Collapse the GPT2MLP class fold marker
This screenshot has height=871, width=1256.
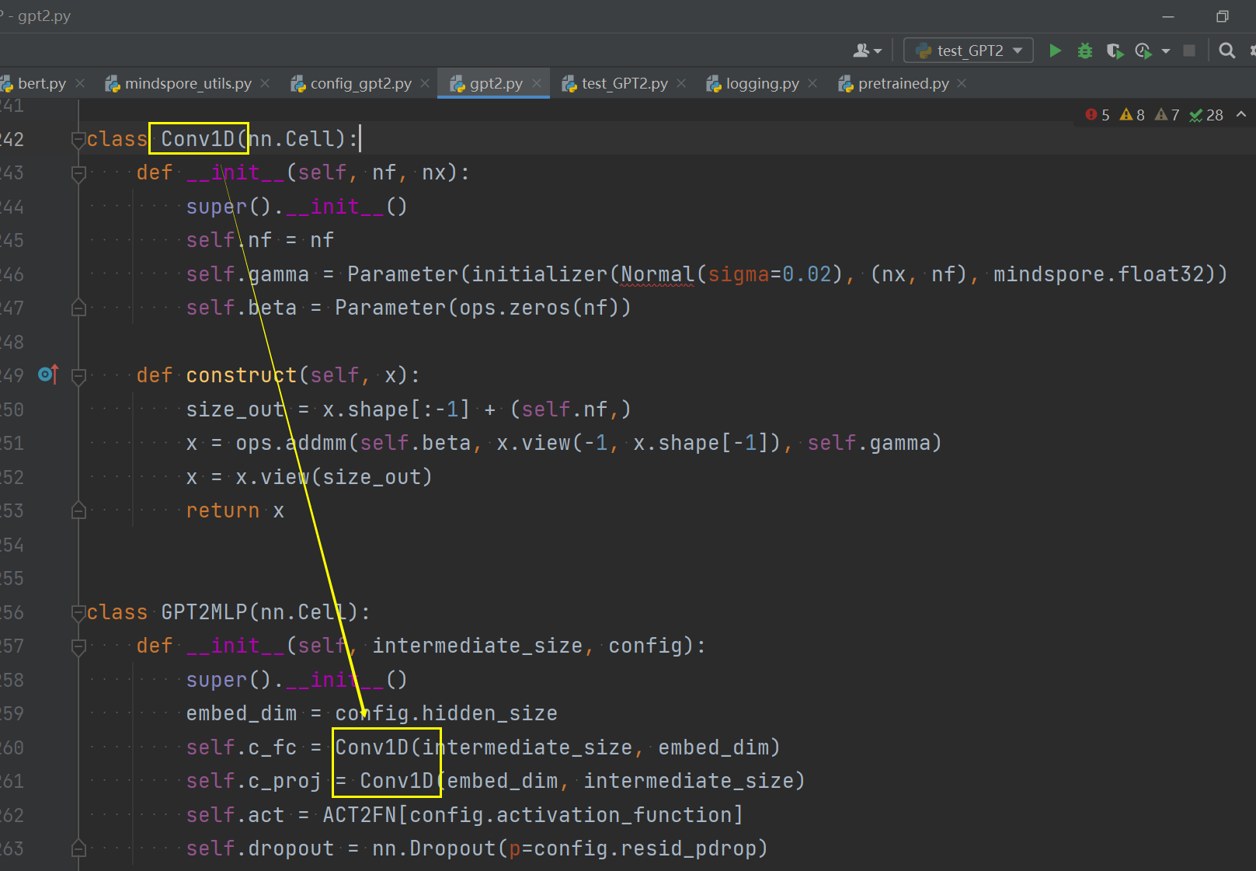pyautogui.click(x=78, y=612)
